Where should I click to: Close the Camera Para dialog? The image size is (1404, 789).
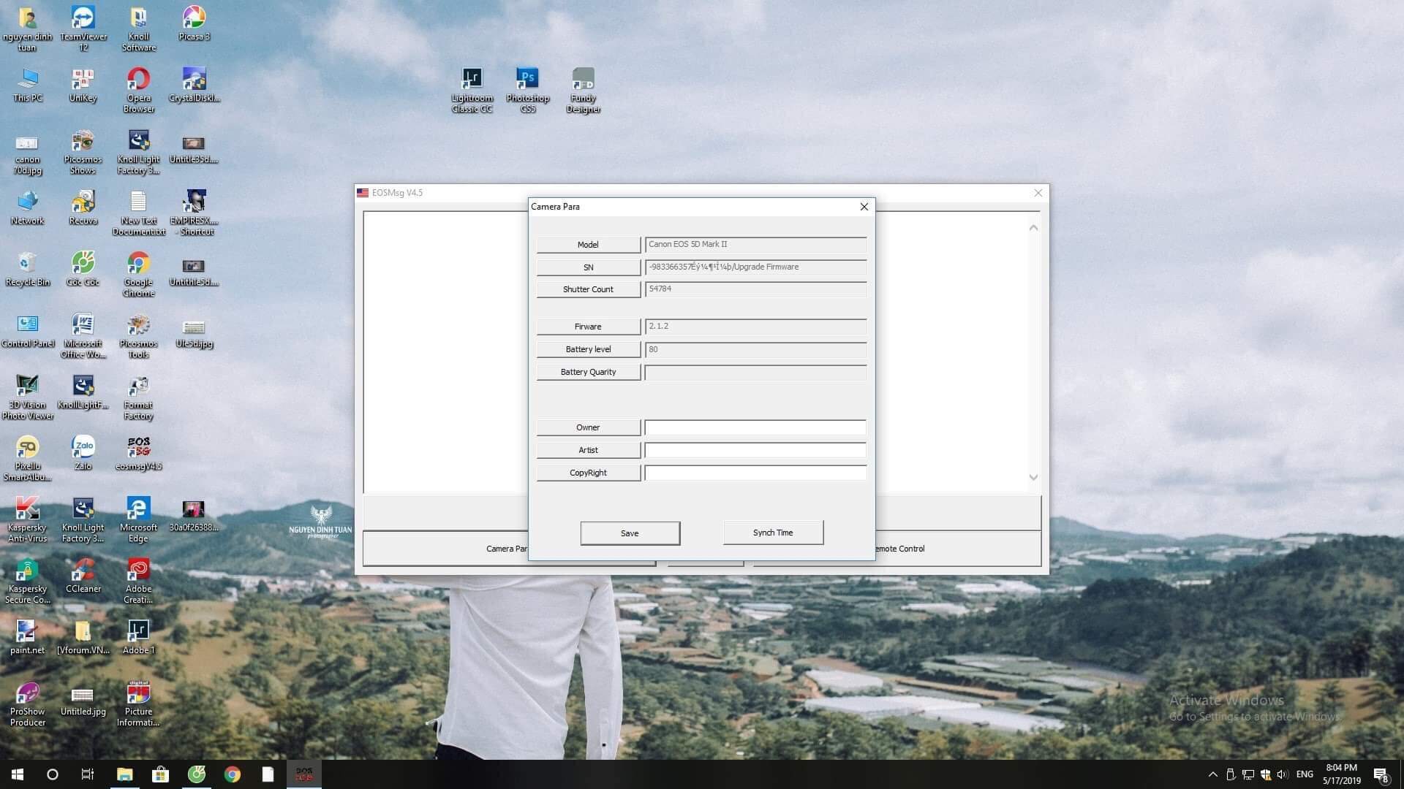point(864,207)
